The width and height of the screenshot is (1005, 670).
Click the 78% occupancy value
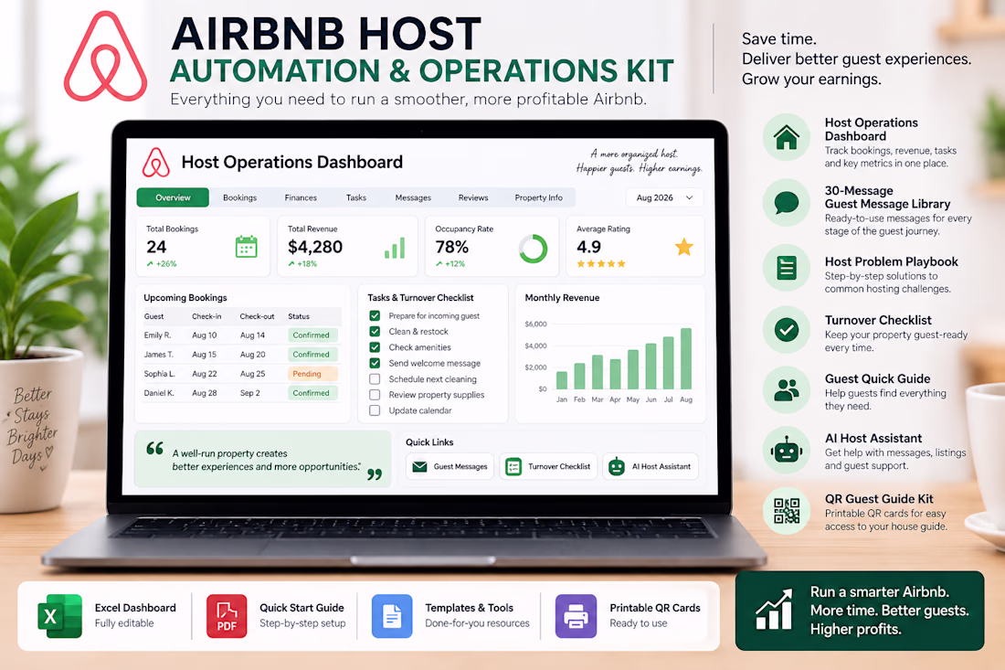pos(451,247)
